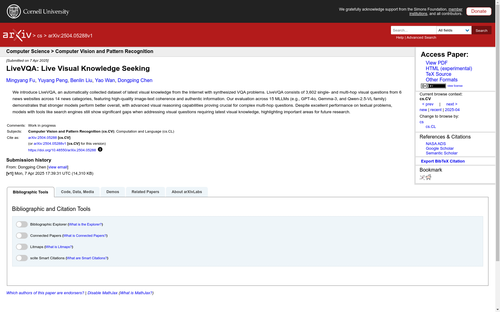Screen dimensions: 500x312
Task: Open the Help link
Action: click(400, 37)
